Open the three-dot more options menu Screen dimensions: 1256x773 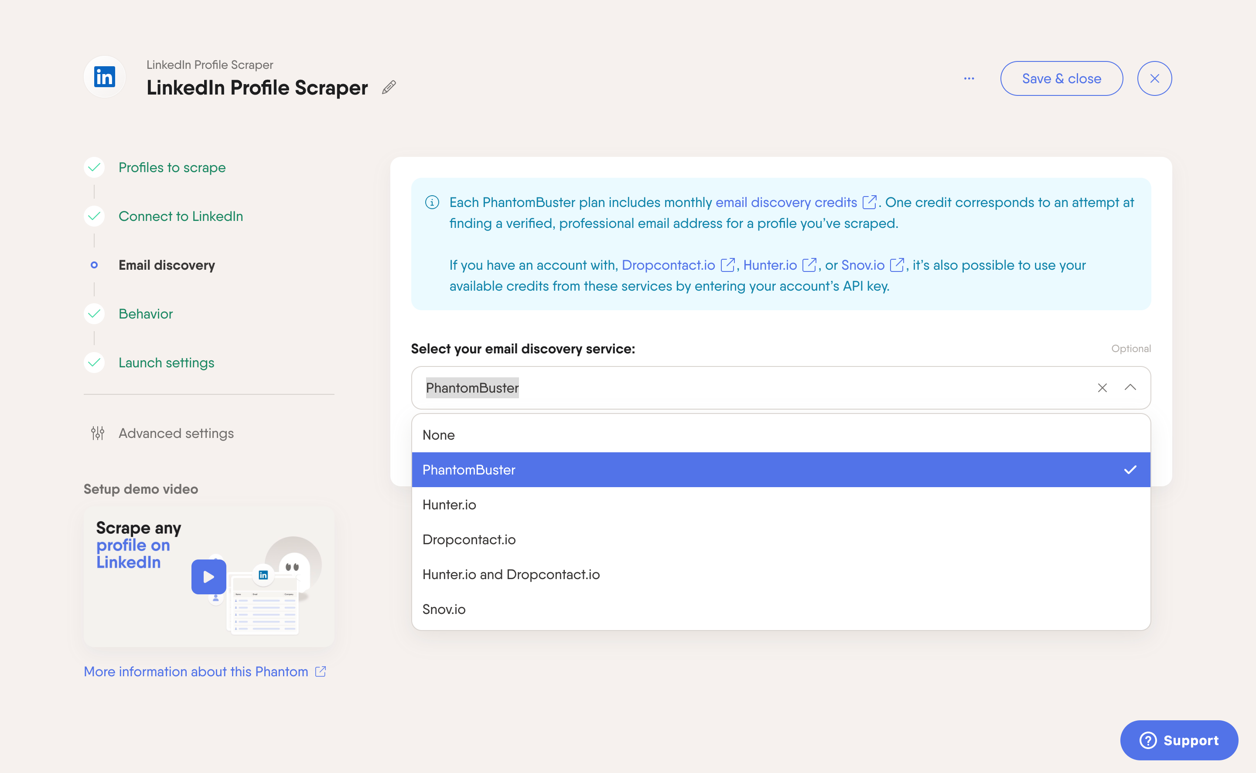(969, 79)
